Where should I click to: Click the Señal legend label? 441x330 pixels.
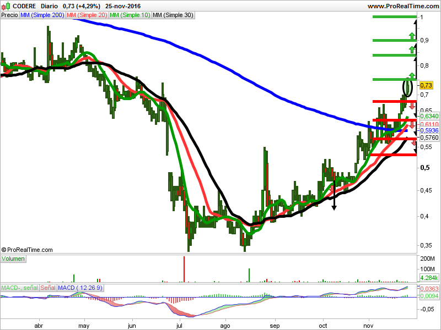coord(48,288)
